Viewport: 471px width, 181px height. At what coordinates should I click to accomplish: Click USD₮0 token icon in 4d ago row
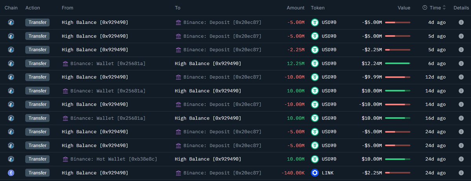[x=315, y=22]
